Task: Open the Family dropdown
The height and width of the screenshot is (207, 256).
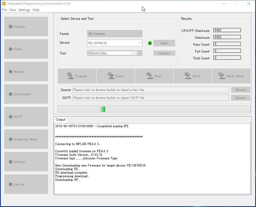Action: click(x=115, y=34)
